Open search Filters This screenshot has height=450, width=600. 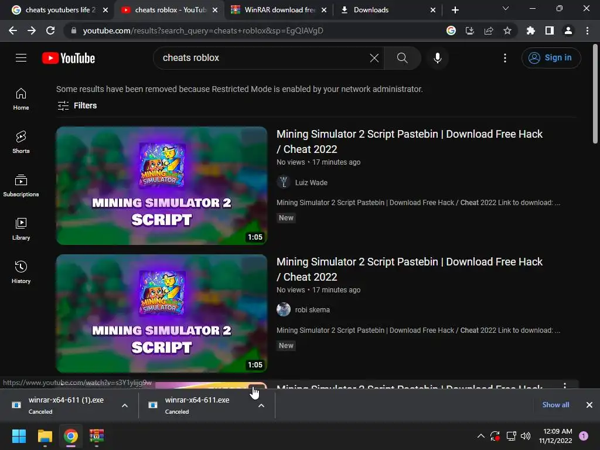click(77, 105)
